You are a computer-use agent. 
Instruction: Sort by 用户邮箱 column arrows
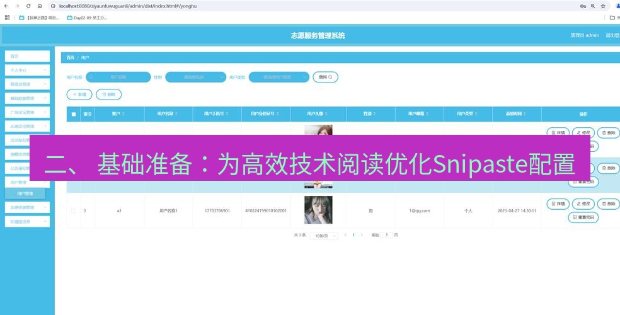pyautogui.click(x=427, y=114)
